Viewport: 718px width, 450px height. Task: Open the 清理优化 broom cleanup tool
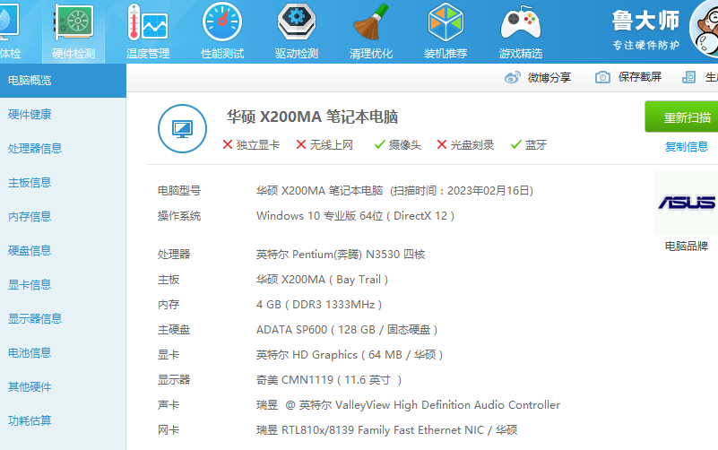pos(371,31)
